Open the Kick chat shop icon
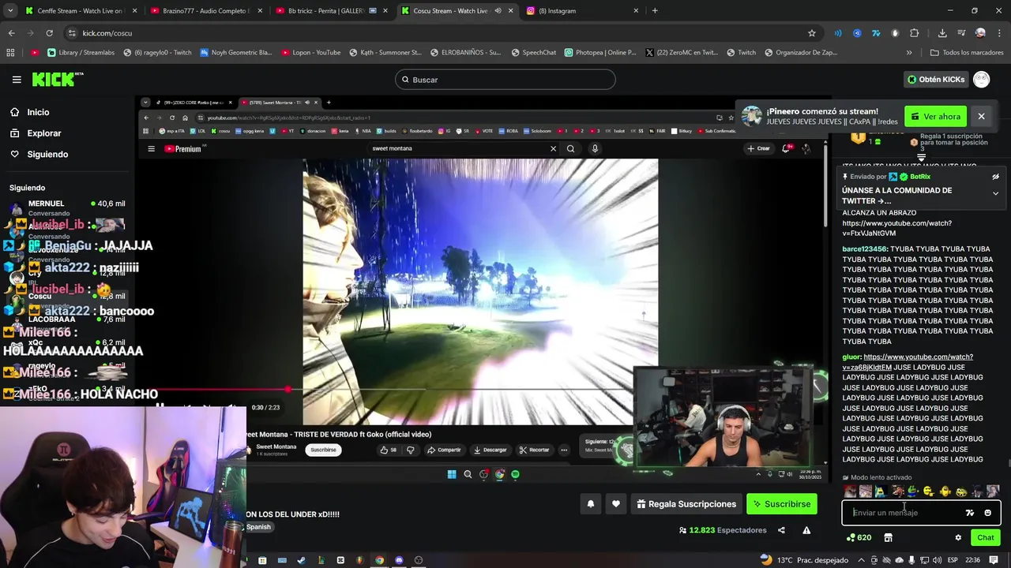 (x=888, y=537)
